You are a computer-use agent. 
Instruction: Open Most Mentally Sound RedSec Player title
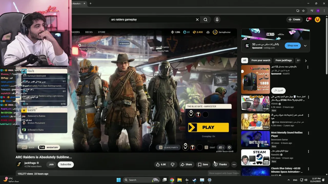click(x=287, y=134)
